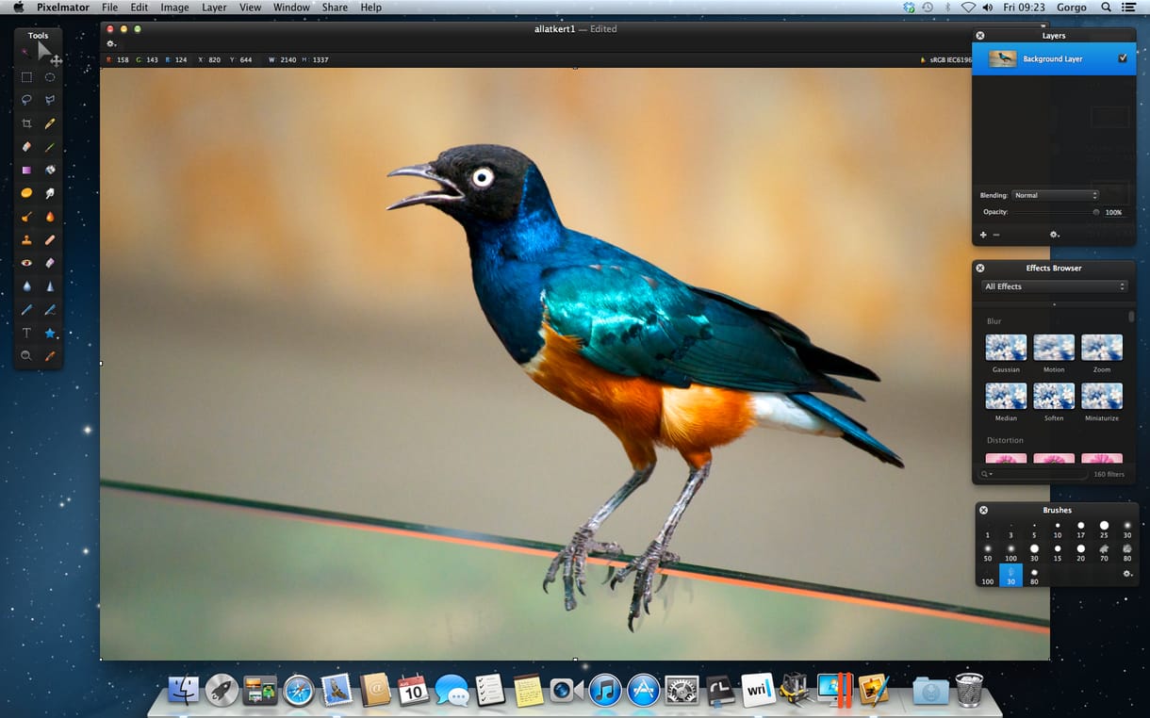Open the Image menu
Viewport: 1150px width, 718px height.
coord(174,8)
